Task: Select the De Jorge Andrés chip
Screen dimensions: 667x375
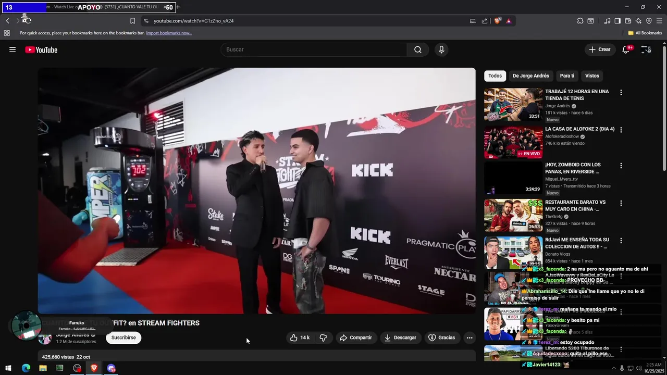Action: click(x=530, y=76)
